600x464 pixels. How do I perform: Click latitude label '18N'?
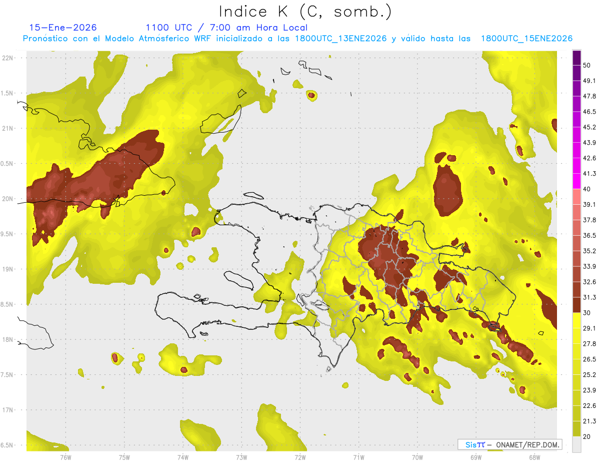click(7, 339)
